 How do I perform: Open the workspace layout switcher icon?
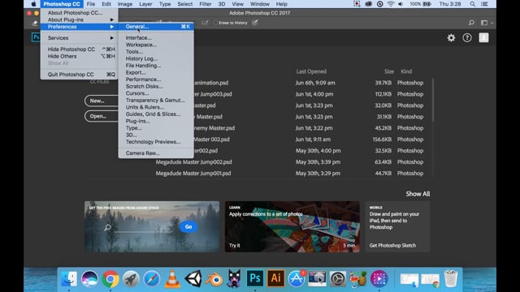tap(484, 23)
